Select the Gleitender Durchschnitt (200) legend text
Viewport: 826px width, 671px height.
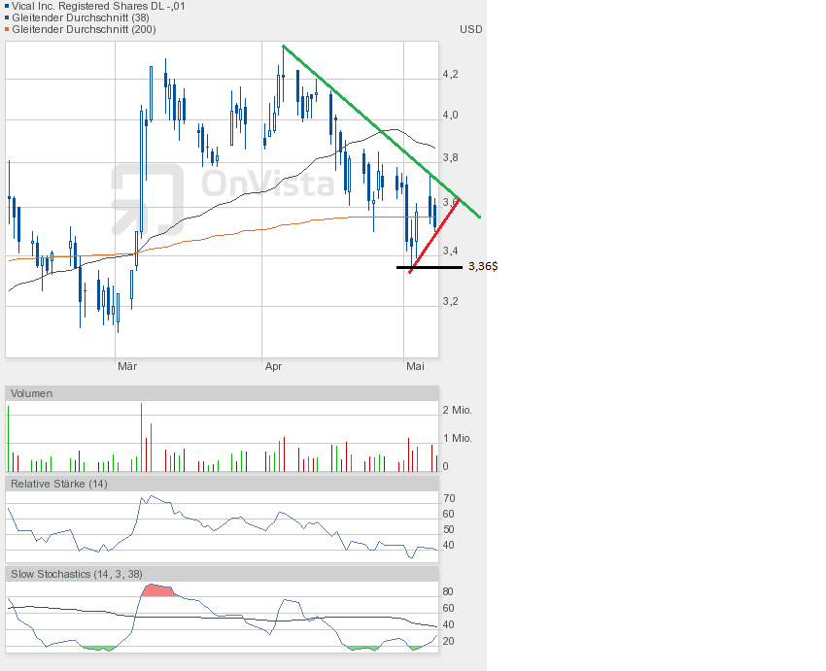pyautogui.click(x=83, y=29)
